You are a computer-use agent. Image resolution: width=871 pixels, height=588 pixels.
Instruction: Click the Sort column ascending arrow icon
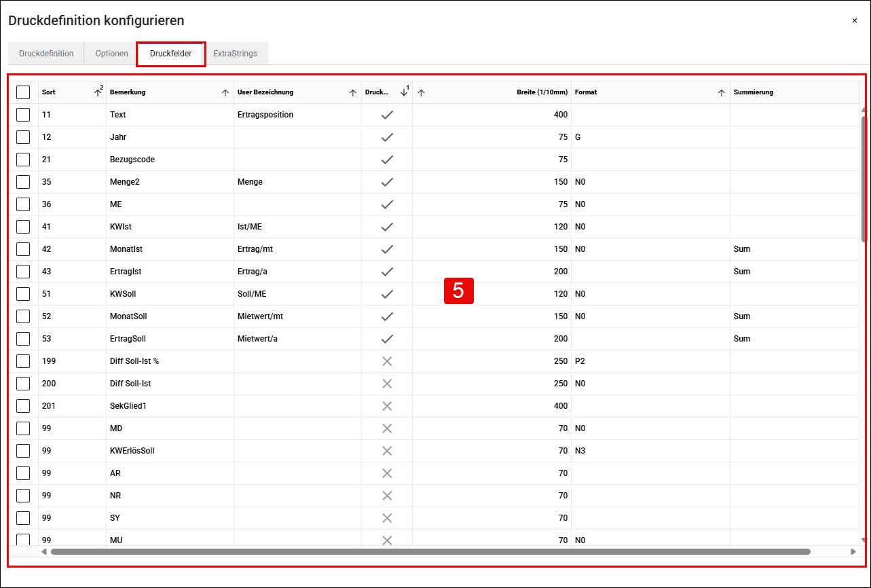point(98,93)
